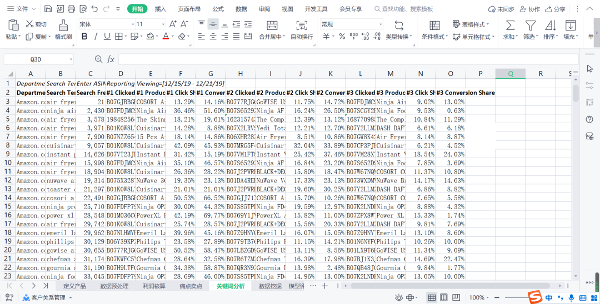Open the font name 宋体 dropdown
The height and width of the screenshot is (304, 600).
click(x=133, y=24)
